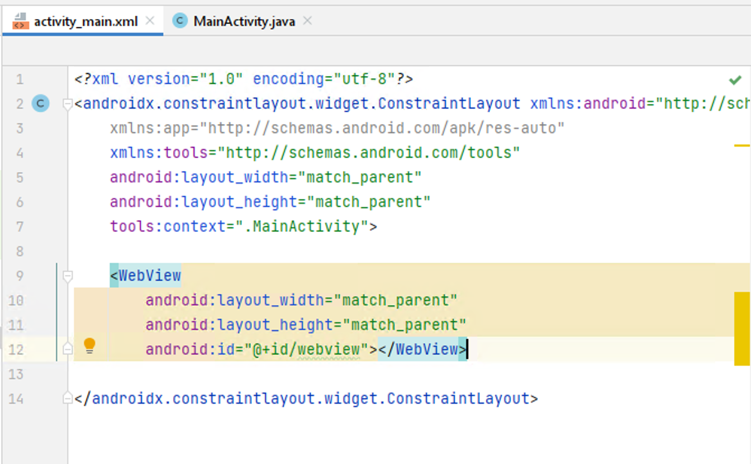Image resolution: width=751 pixels, height=464 pixels.
Task: Click the fold end marker on line 12
Action: [68, 349]
